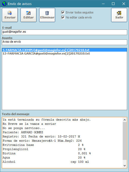The image size is (129, 172).
Task: Click scroll up arrow in message text
Action: 125,120
